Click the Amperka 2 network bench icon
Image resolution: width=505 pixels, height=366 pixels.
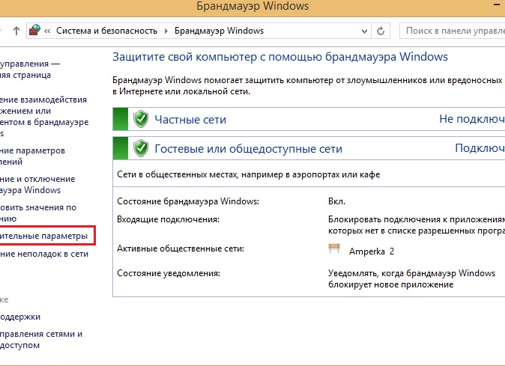(x=334, y=248)
